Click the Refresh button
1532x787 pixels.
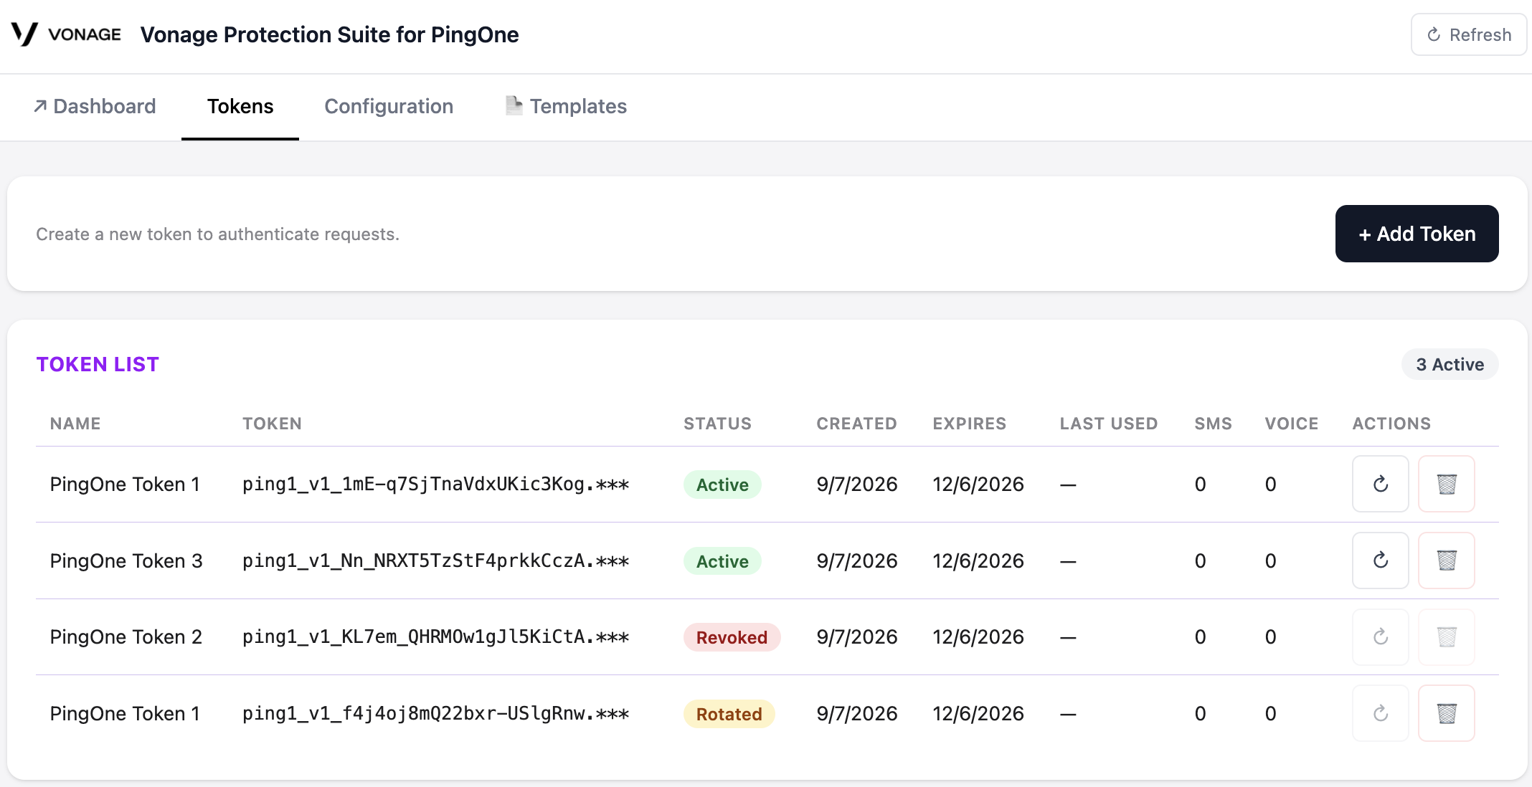[1468, 34]
